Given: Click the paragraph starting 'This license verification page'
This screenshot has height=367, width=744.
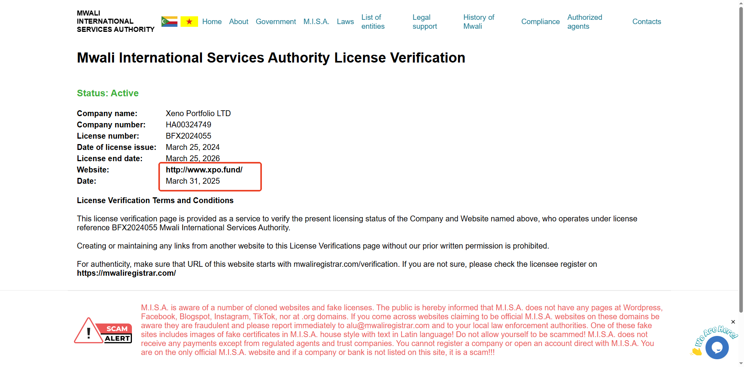Looking at the screenshot, I should [x=357, y=223].
